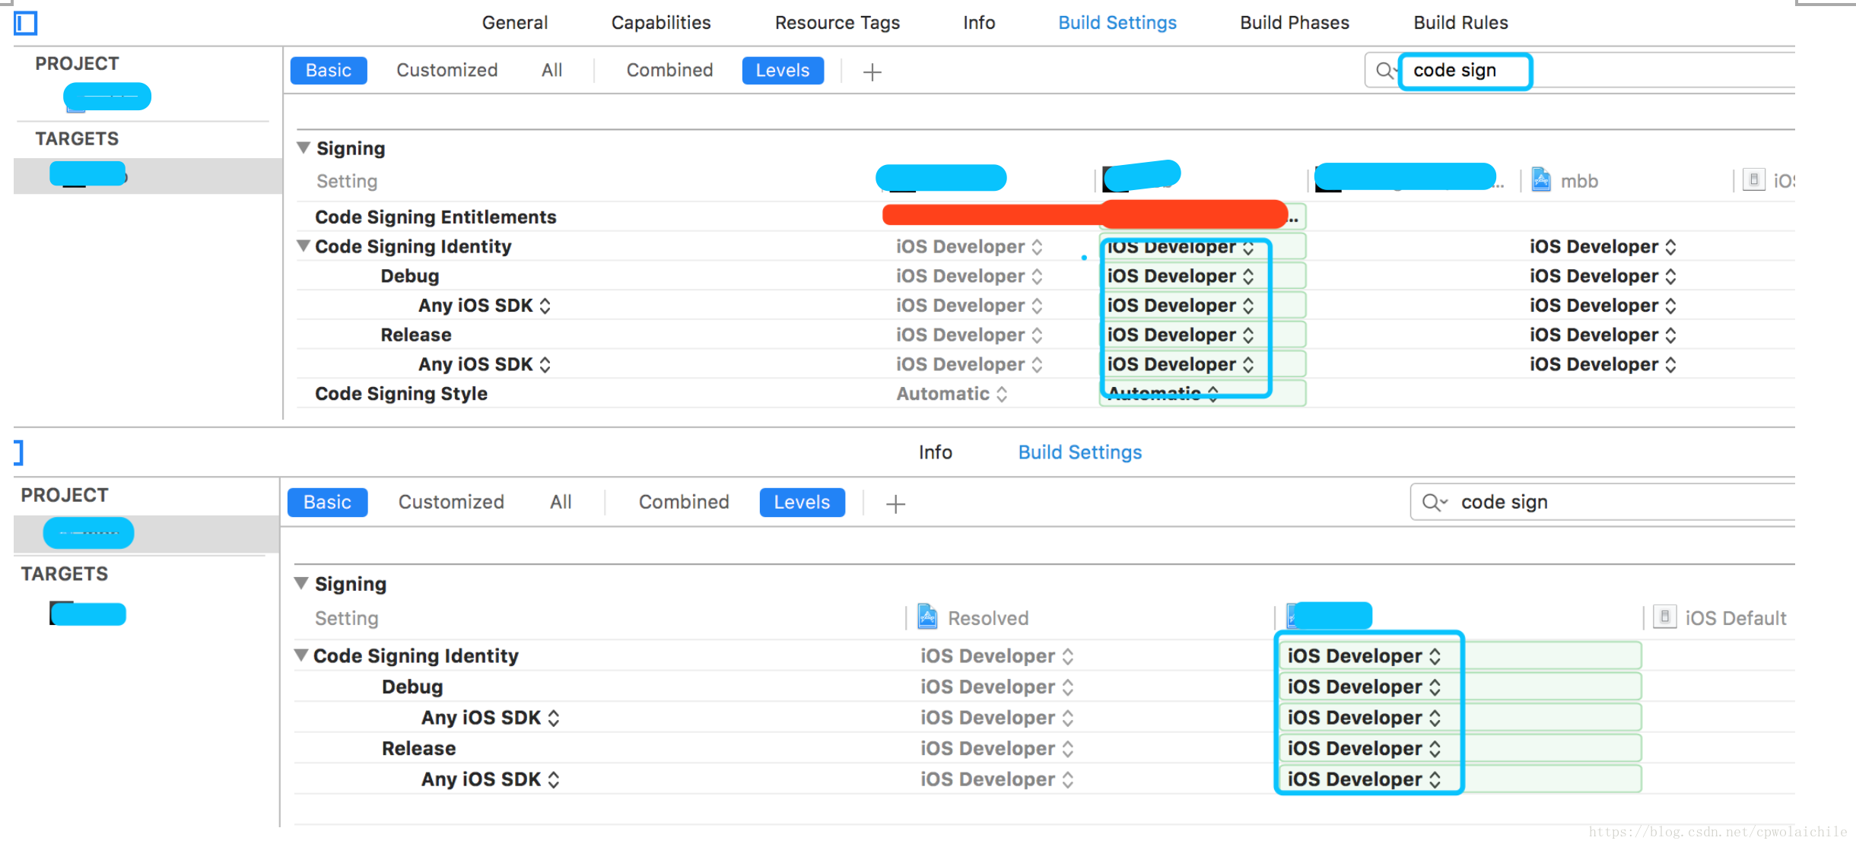Click the General tab
Viewport: 1856px width, 847px height.
513,23
